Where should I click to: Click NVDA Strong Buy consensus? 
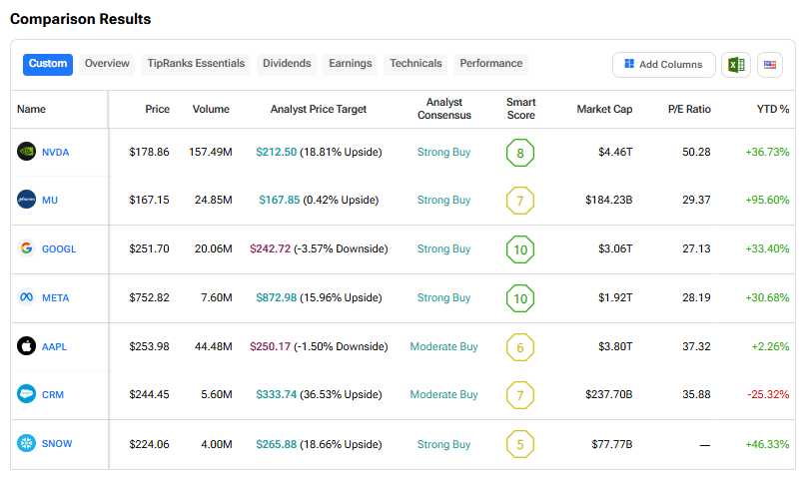(x=443, y=152)
